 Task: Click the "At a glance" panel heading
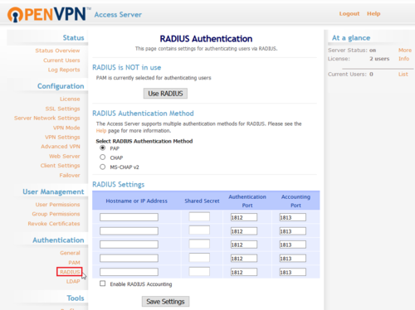[x=351, y=38]
